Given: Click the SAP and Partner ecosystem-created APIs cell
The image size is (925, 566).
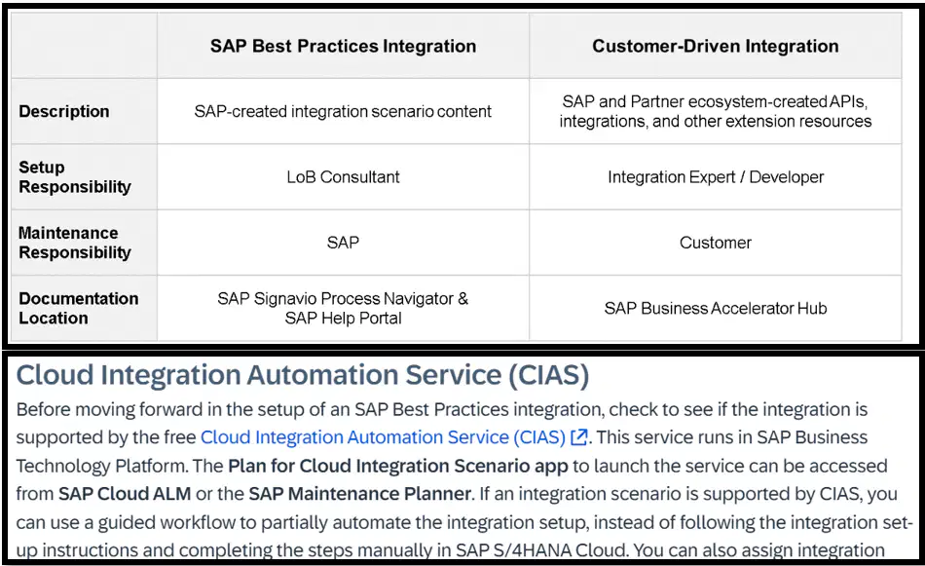Looking at the screenshot, I should pos(715,112).
